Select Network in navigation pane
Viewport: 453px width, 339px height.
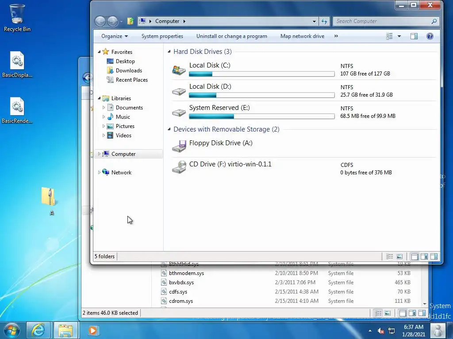121,173
